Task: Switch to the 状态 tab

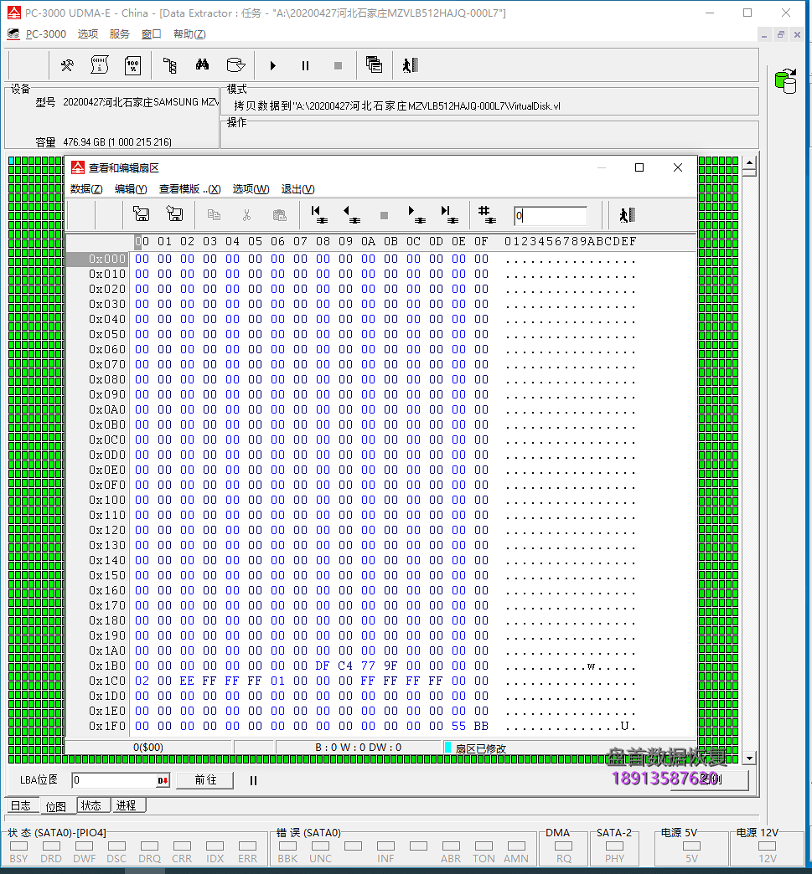Action: (x=91, y=805)
